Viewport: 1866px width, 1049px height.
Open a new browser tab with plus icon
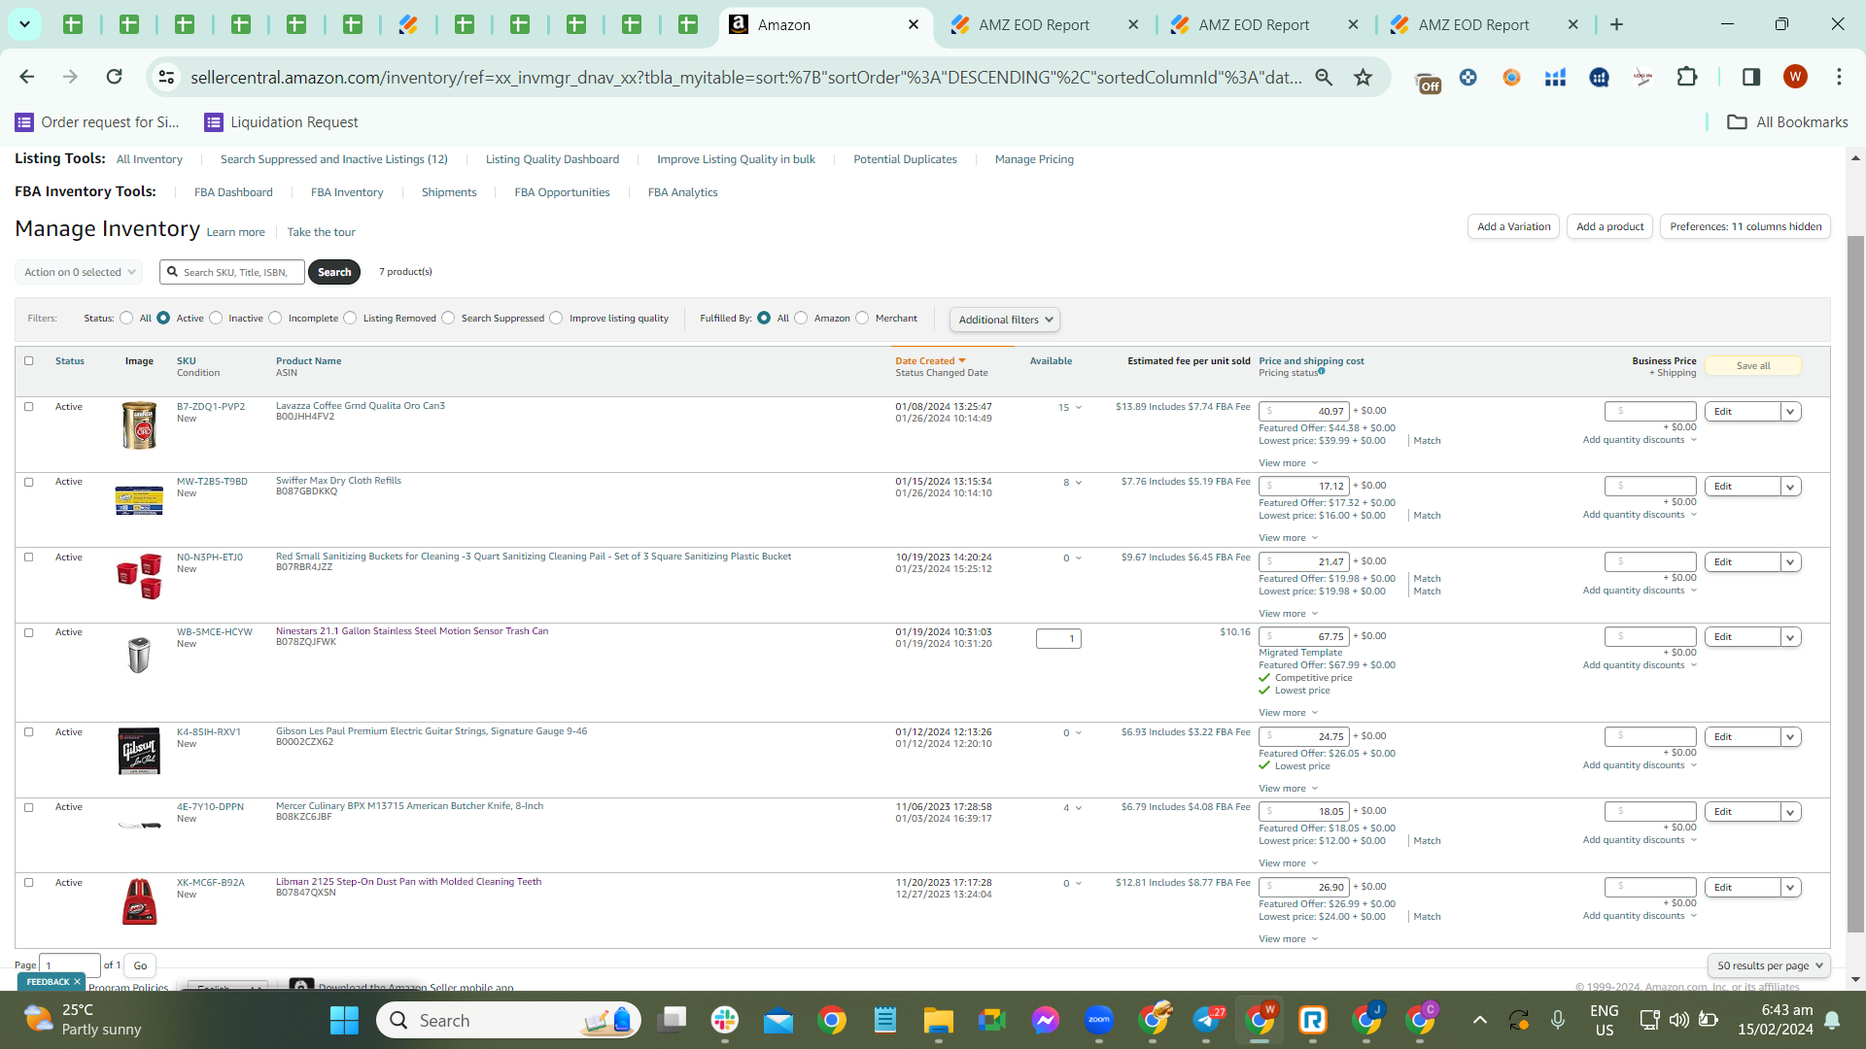[x=1616, y=24]
